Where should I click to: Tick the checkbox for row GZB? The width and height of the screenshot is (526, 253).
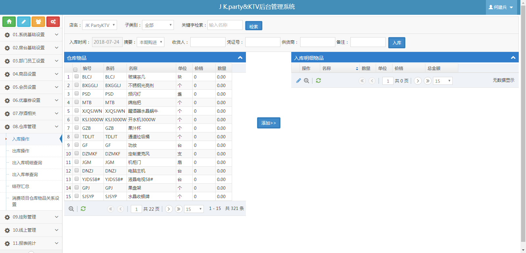tap(77, 128)
